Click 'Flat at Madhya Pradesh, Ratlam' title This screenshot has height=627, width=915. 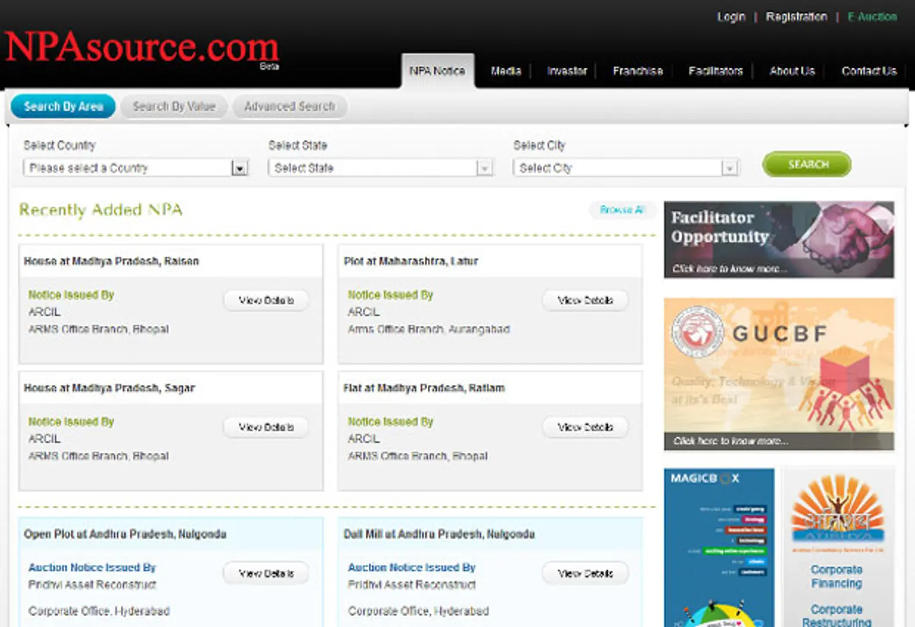tap(424, 388)
